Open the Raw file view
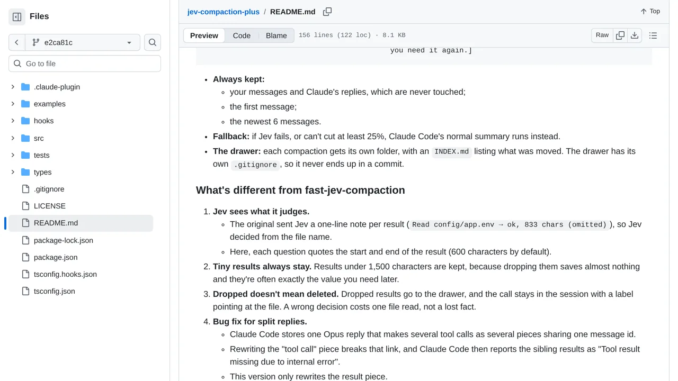 [x=602, y=35]
